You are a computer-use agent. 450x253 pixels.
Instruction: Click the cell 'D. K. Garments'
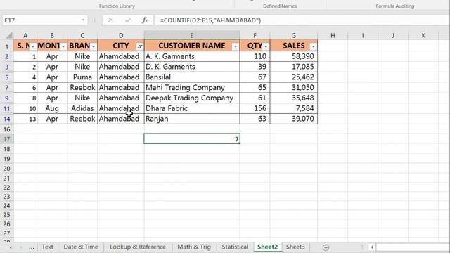[x=192, y=67]
